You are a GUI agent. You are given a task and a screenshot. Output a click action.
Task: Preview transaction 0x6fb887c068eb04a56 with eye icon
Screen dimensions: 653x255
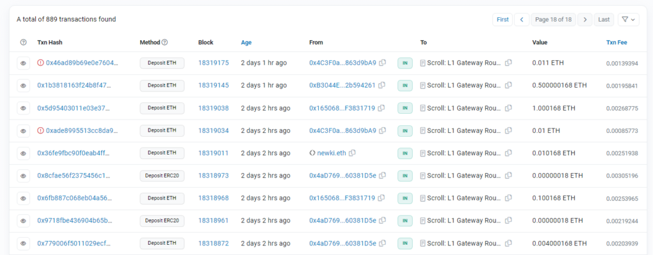click(x=24, y=198)
